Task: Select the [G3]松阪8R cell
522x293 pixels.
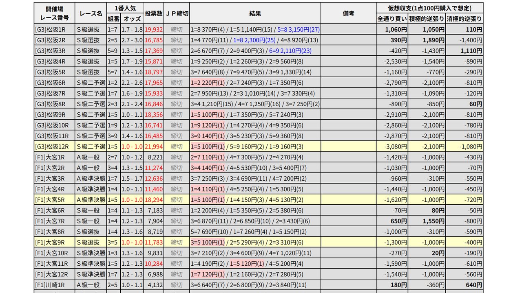Action: click(54, 103)
